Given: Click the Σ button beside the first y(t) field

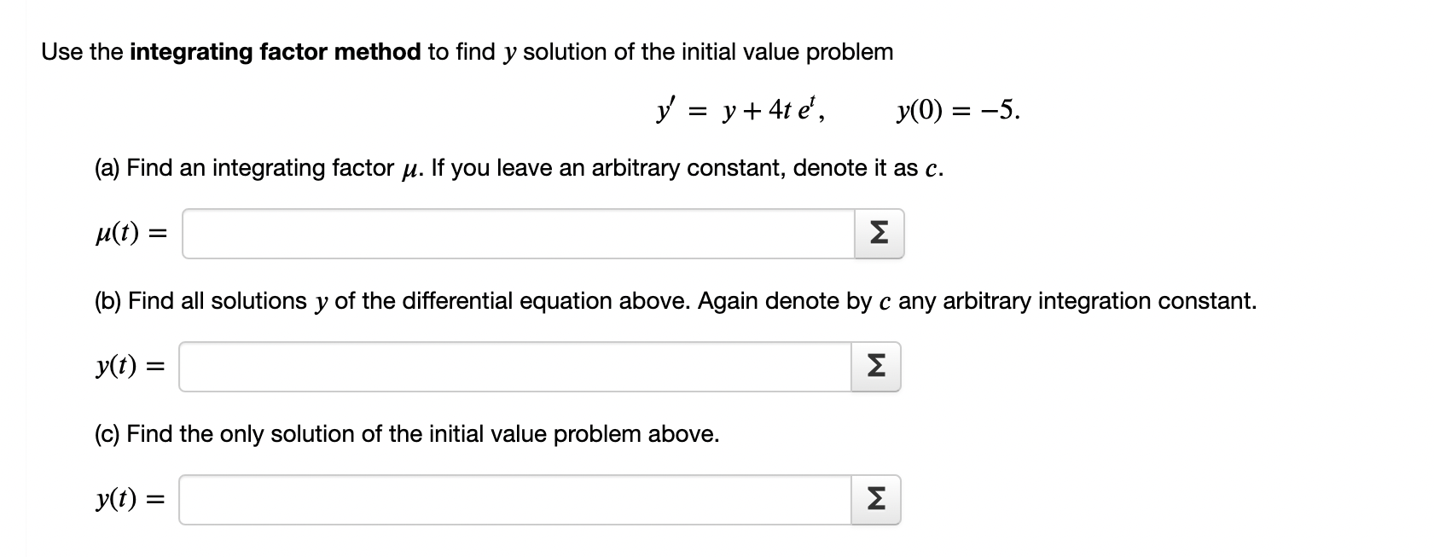Looking at the screenshot, I should click(x=876, y=366).
